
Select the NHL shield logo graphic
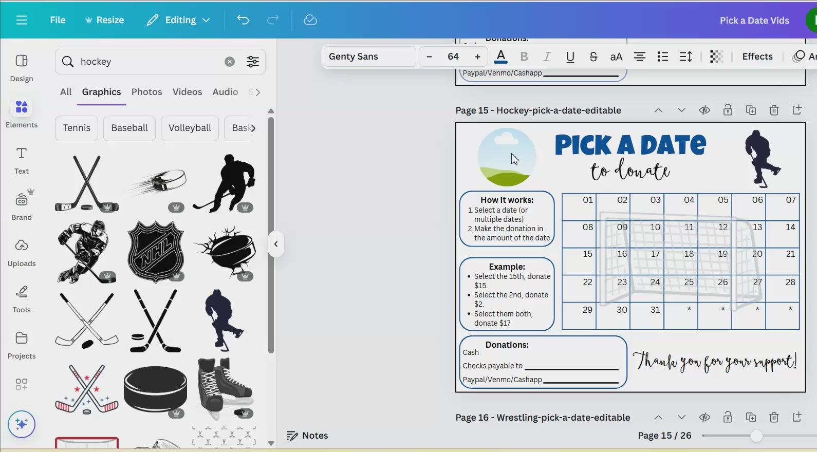[x=155, y=251]
